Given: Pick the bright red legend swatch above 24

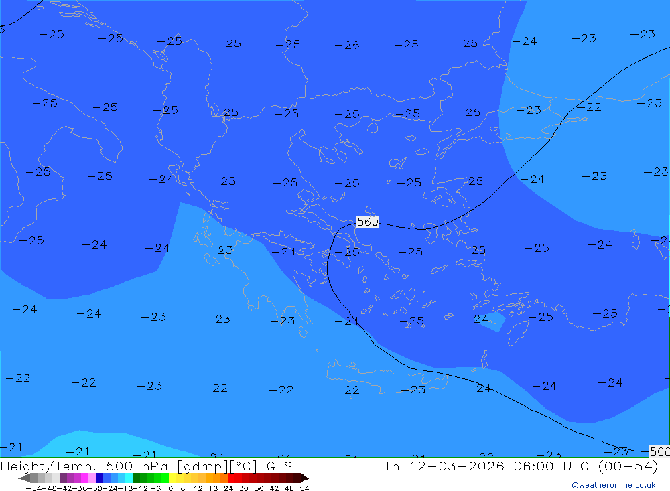Looking at the screenshot, I should coord(231,478).
